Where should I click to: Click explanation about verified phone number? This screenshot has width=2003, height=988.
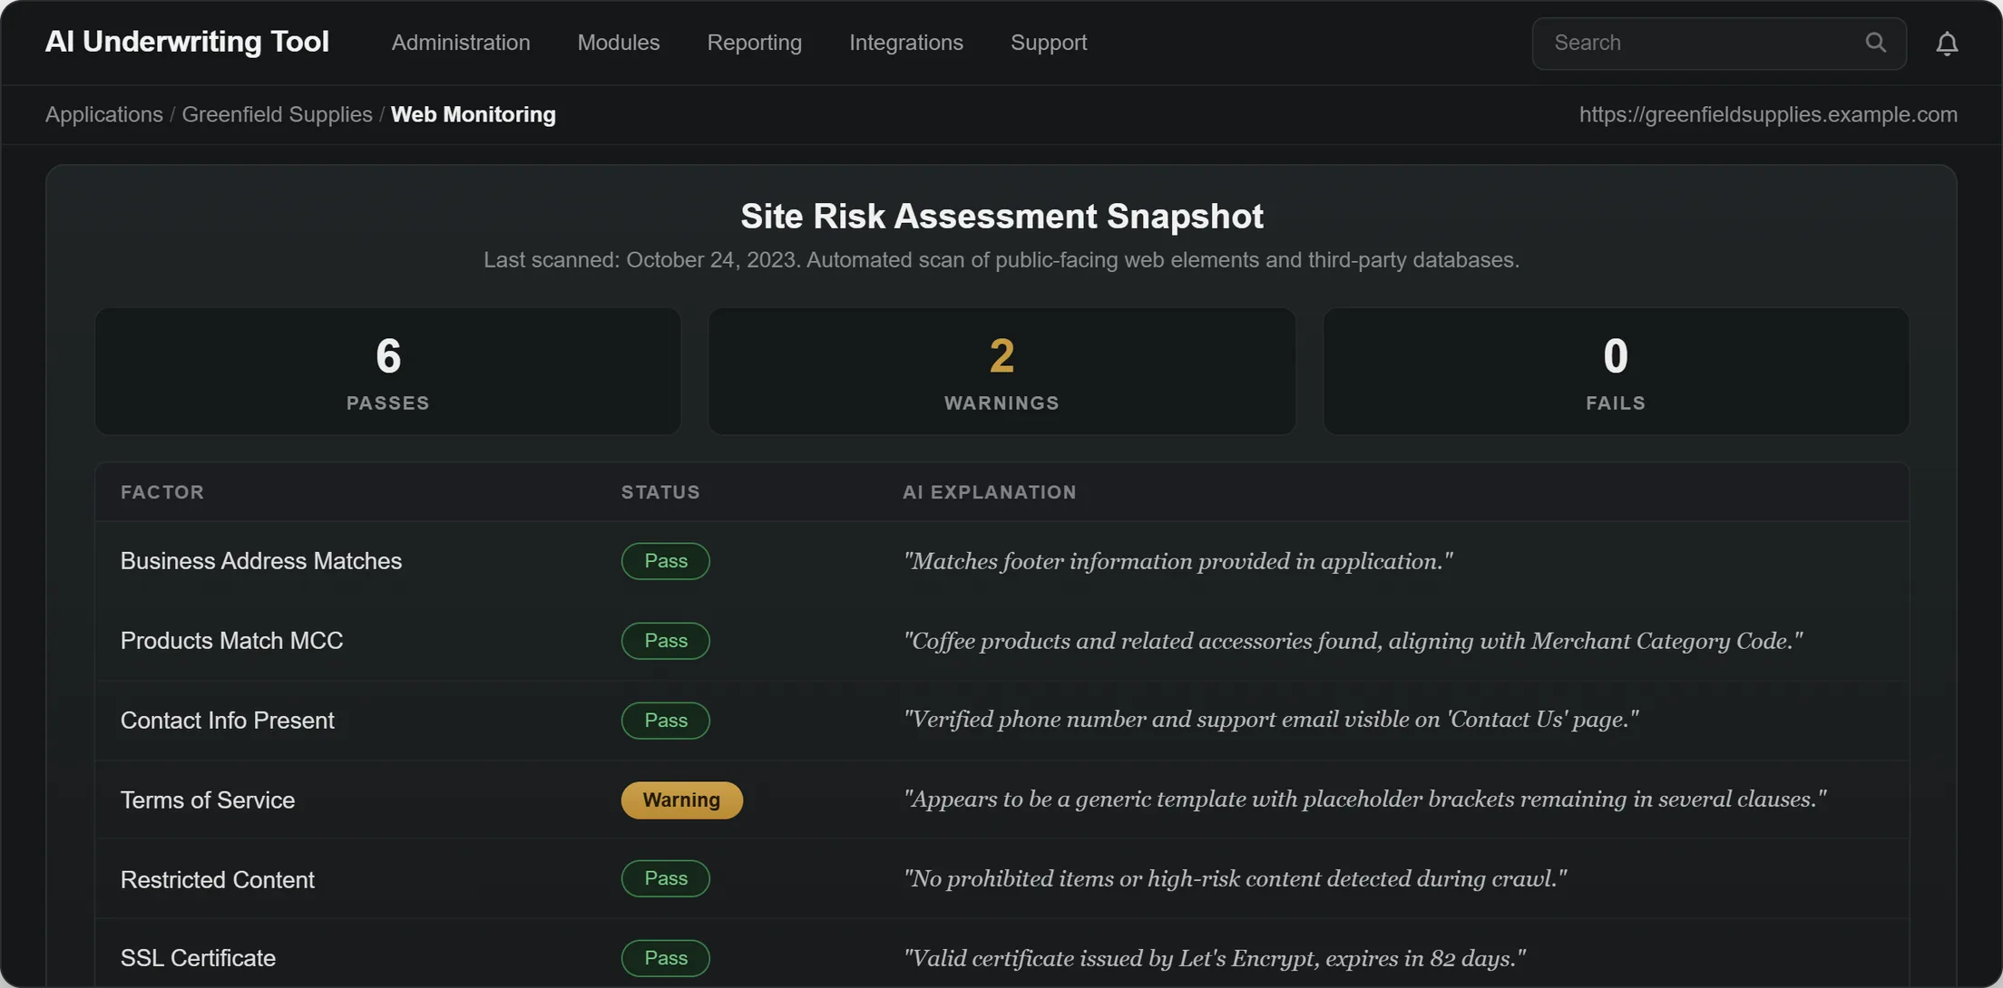tap(1270, 720)
